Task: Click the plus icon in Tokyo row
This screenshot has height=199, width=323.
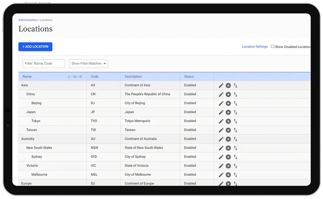Action: point(228,121)
